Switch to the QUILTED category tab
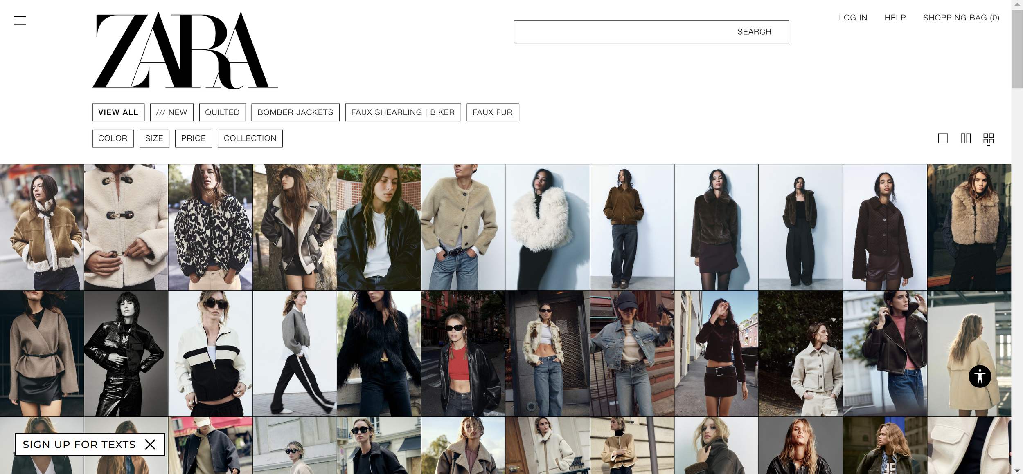The height and width of the screenshot is (474, 1023). point(222,112)
